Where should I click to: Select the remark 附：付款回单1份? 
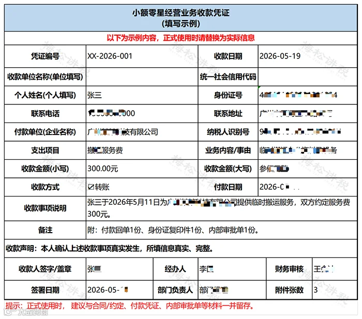click(173, 230)
